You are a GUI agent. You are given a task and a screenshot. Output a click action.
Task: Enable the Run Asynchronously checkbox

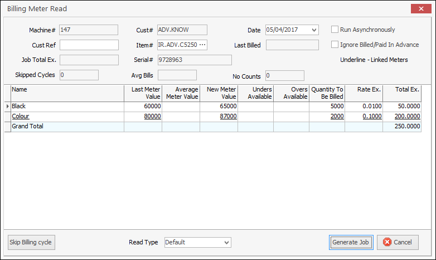click(x=335, y=30)
